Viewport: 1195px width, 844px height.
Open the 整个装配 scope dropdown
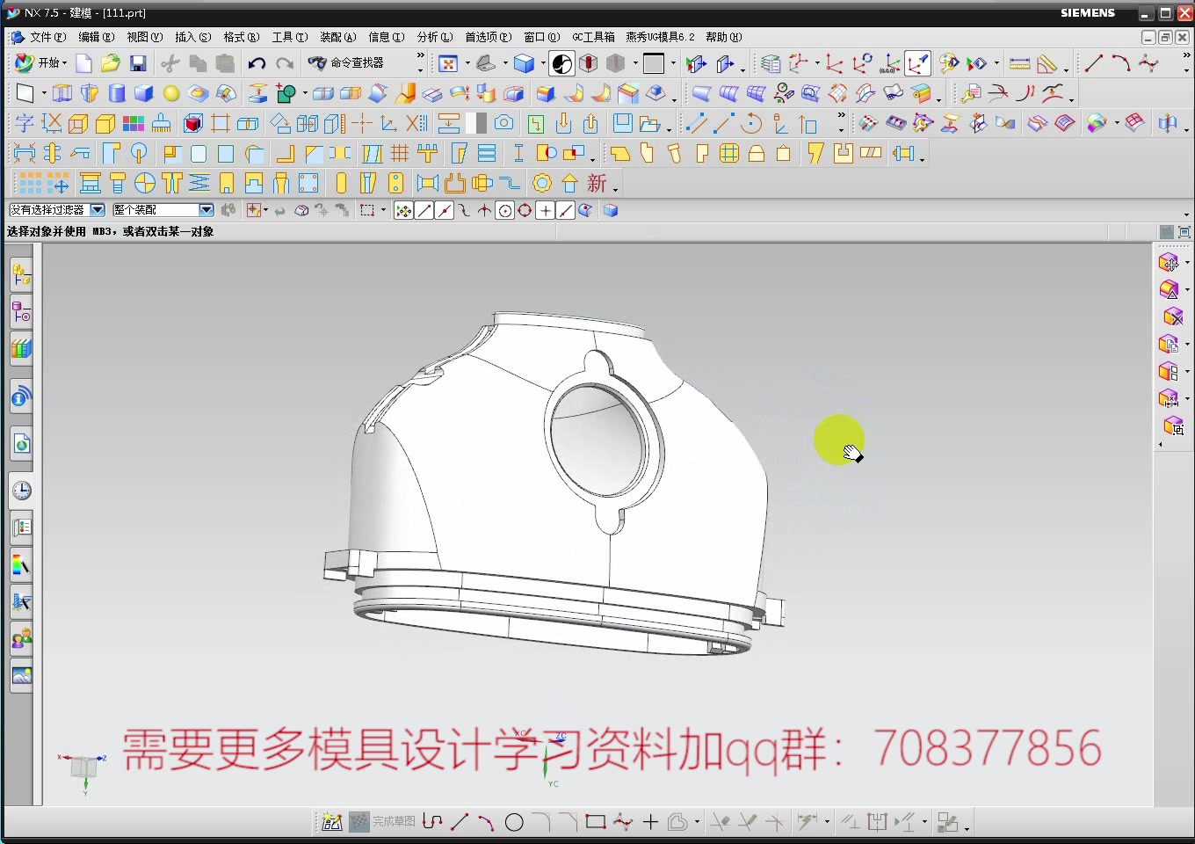(x=206, y=209)
